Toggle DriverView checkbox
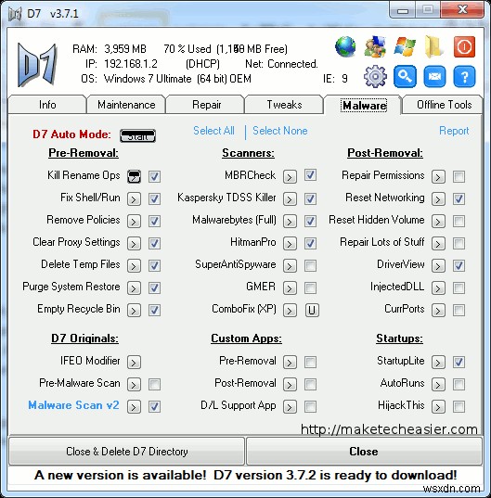 tap(459, 266)
